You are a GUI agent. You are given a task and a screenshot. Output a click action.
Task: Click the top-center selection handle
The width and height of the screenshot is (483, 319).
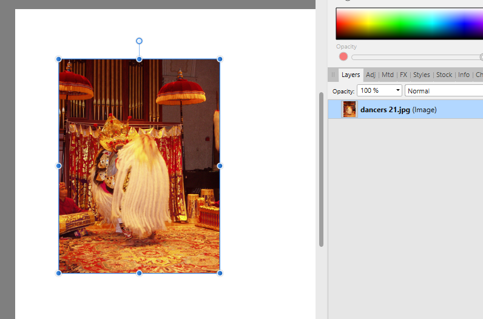(139, 59)
